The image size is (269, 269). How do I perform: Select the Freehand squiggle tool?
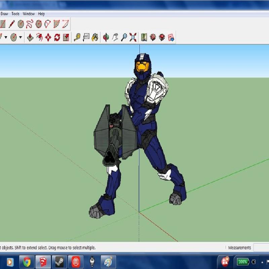[30, 24]
